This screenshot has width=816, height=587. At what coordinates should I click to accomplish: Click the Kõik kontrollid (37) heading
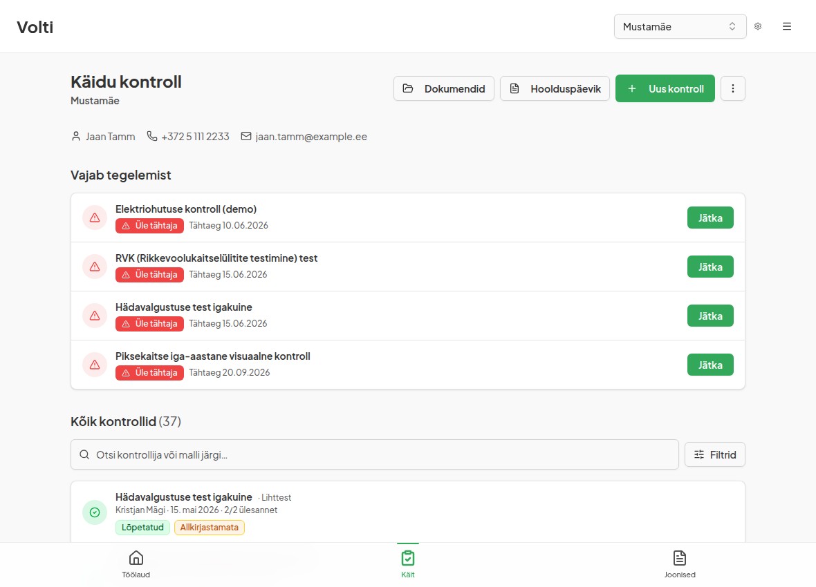[126, 421]
